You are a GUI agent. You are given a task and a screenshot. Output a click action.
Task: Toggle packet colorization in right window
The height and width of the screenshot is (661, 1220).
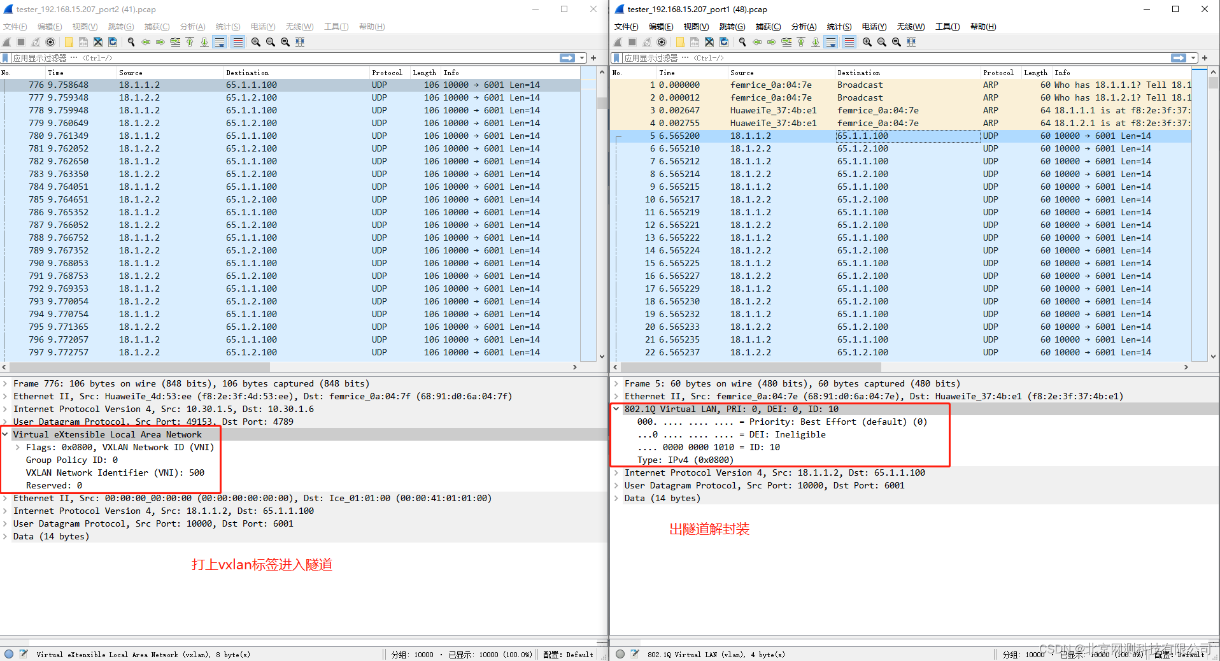point(849,42)
